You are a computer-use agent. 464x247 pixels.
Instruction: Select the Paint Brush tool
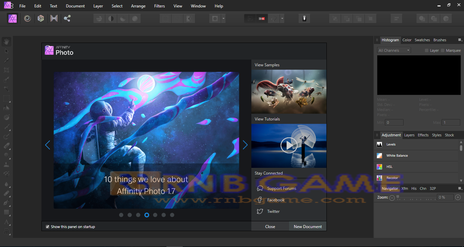coord(6,127)
